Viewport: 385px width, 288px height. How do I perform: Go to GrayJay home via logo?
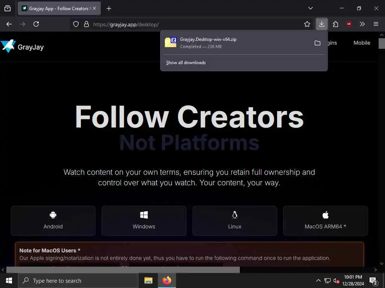pyautogui.click(x=22, y=46)
